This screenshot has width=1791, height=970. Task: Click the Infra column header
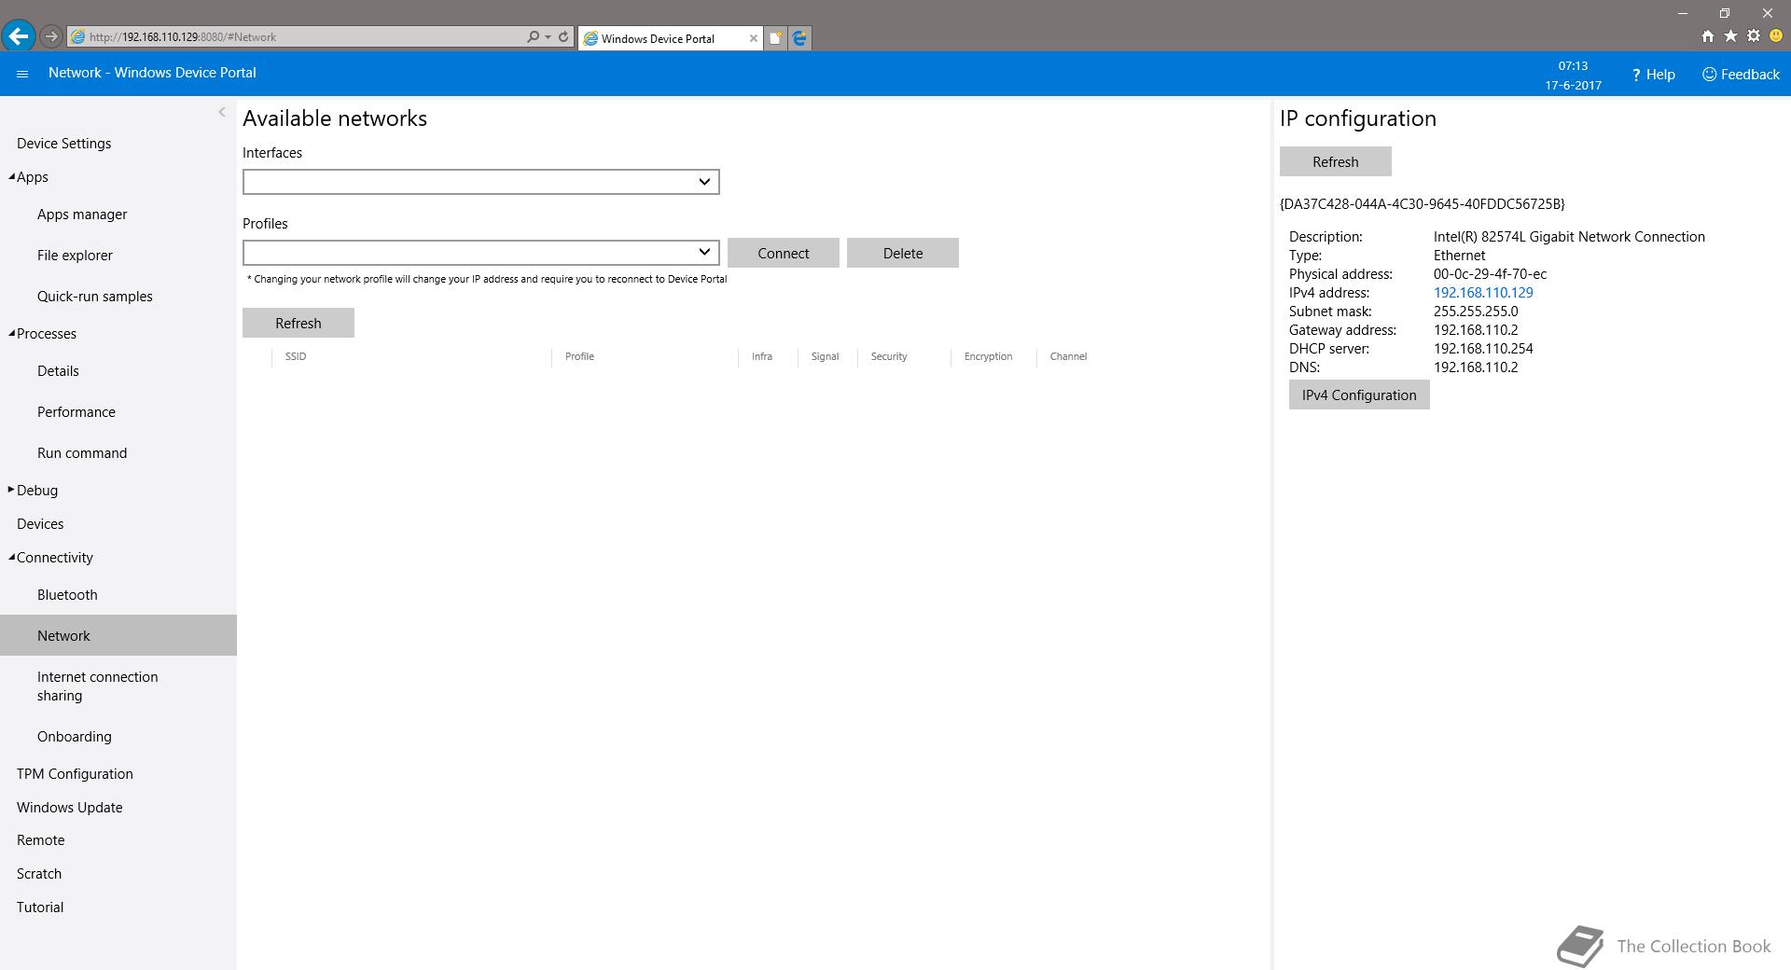tap(762, 356)
